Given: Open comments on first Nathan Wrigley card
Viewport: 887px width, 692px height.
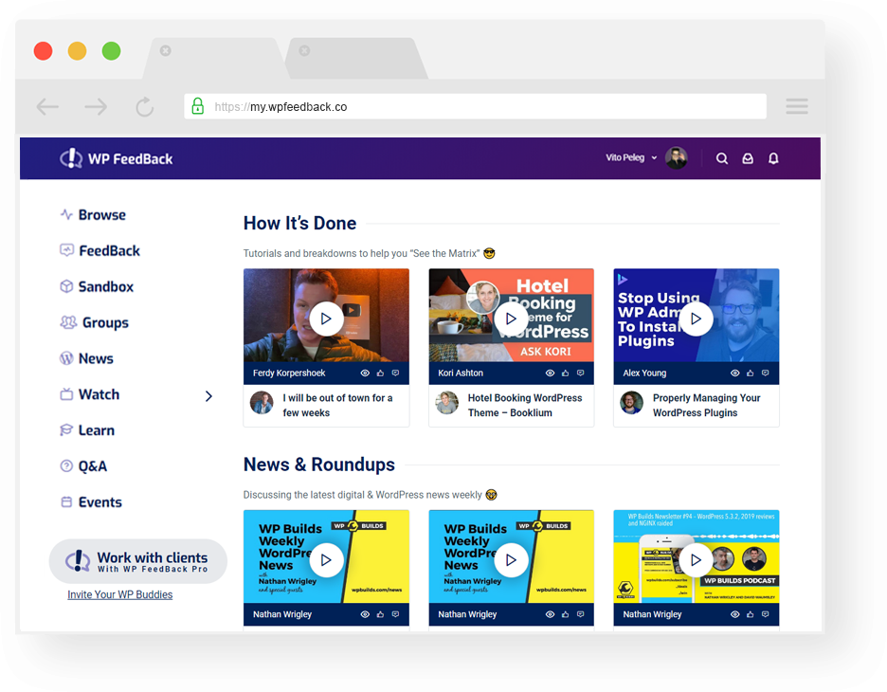Looking at the screenshot, I should coord(395,614).
